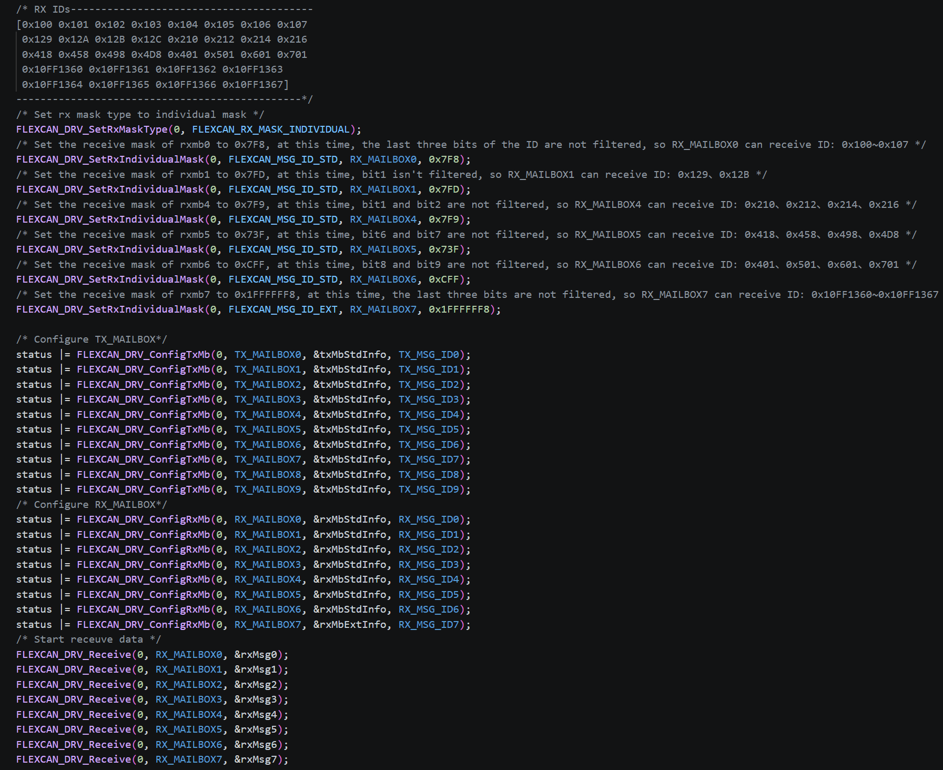This screenshot has height=770, width=943.
Task: Click the mask value 0x7F8
Action: pyautogui.click(x=444, y=159)
